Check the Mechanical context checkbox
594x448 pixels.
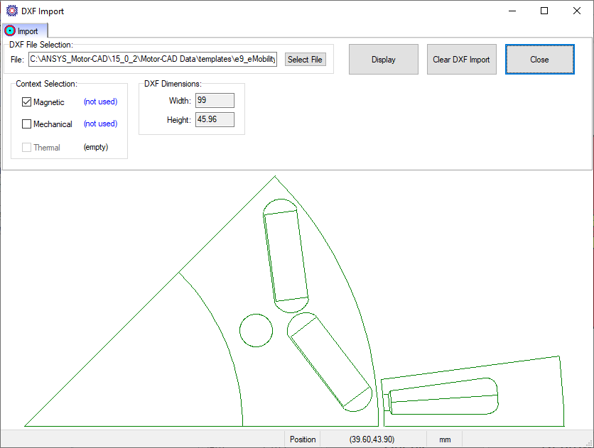(26, 124)
